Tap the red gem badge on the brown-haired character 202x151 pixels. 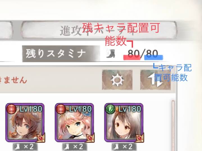click(x=41, y=138)
